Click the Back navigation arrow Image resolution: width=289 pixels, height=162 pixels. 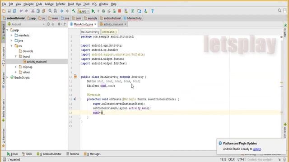click(x=62, y=11)
